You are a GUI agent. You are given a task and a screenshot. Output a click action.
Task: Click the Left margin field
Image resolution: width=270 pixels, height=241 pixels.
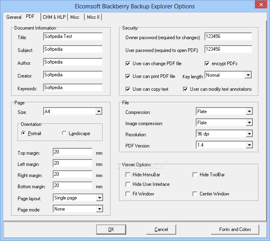pyautogui.click(x=73, y=163)
